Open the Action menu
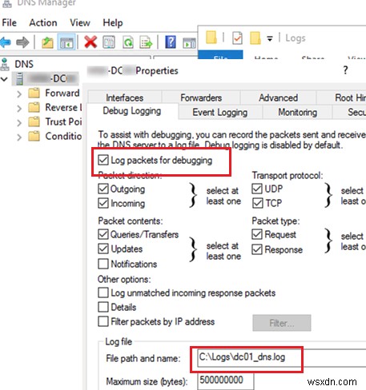The height and width of the screenshot is (390, 366). pos(43,22)
